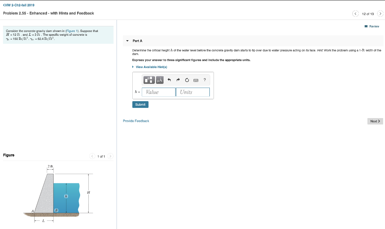The width and height of the screenshot is (385, 229).
Task: Open the Figure 1 link in the problem
Action: (x=72, y=31)
